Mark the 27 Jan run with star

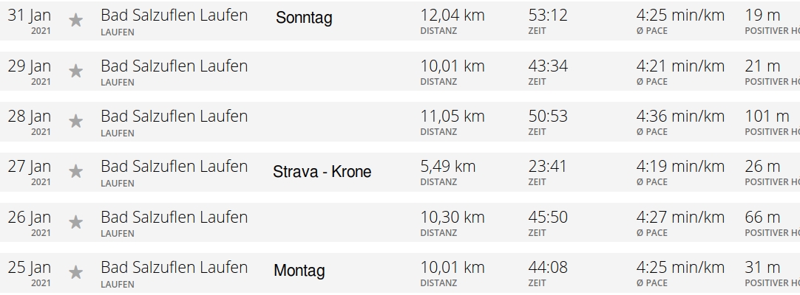point(75,172)
